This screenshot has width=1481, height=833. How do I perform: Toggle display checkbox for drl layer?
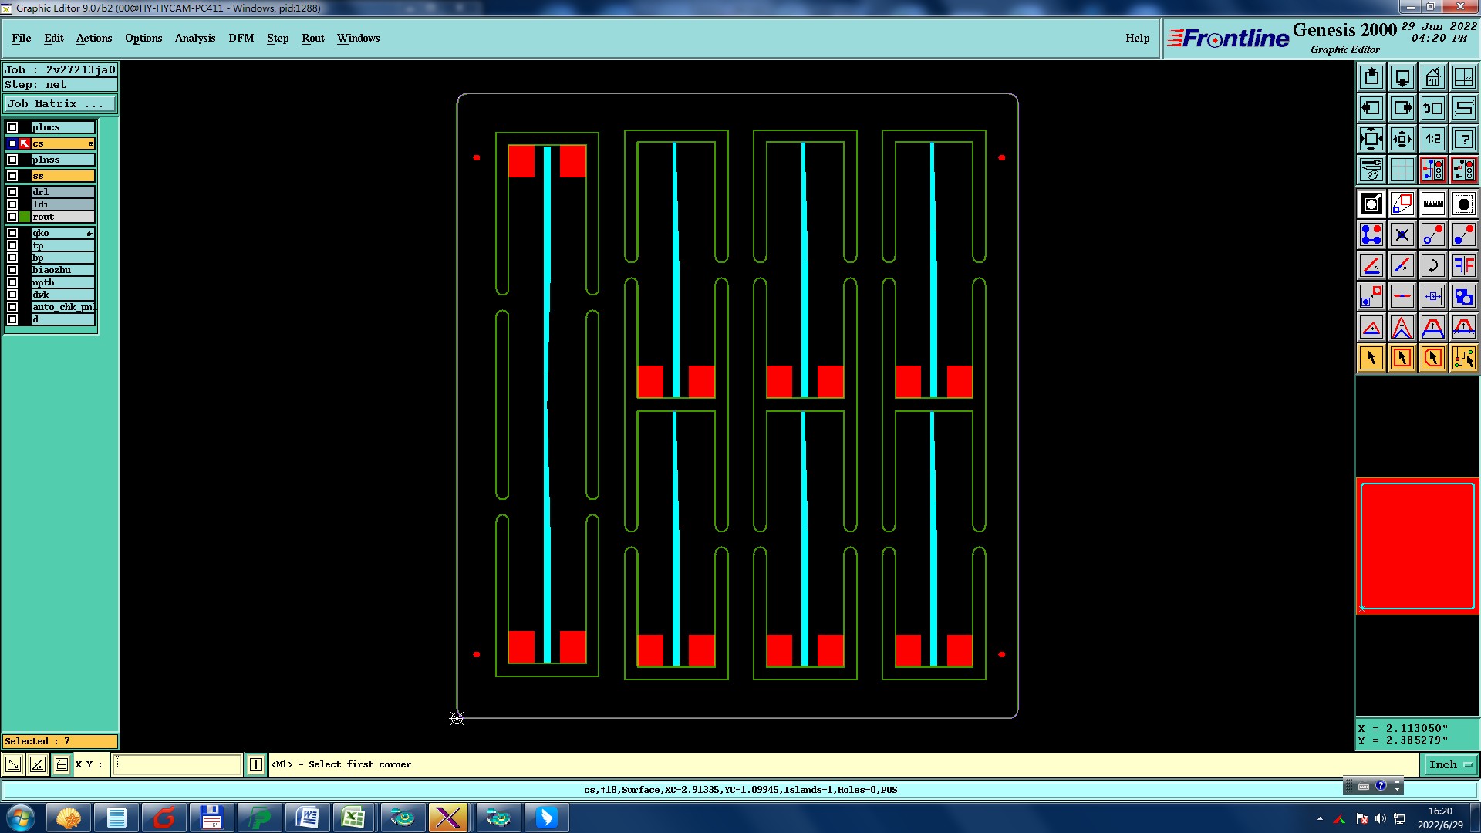[x=12, y=192]
